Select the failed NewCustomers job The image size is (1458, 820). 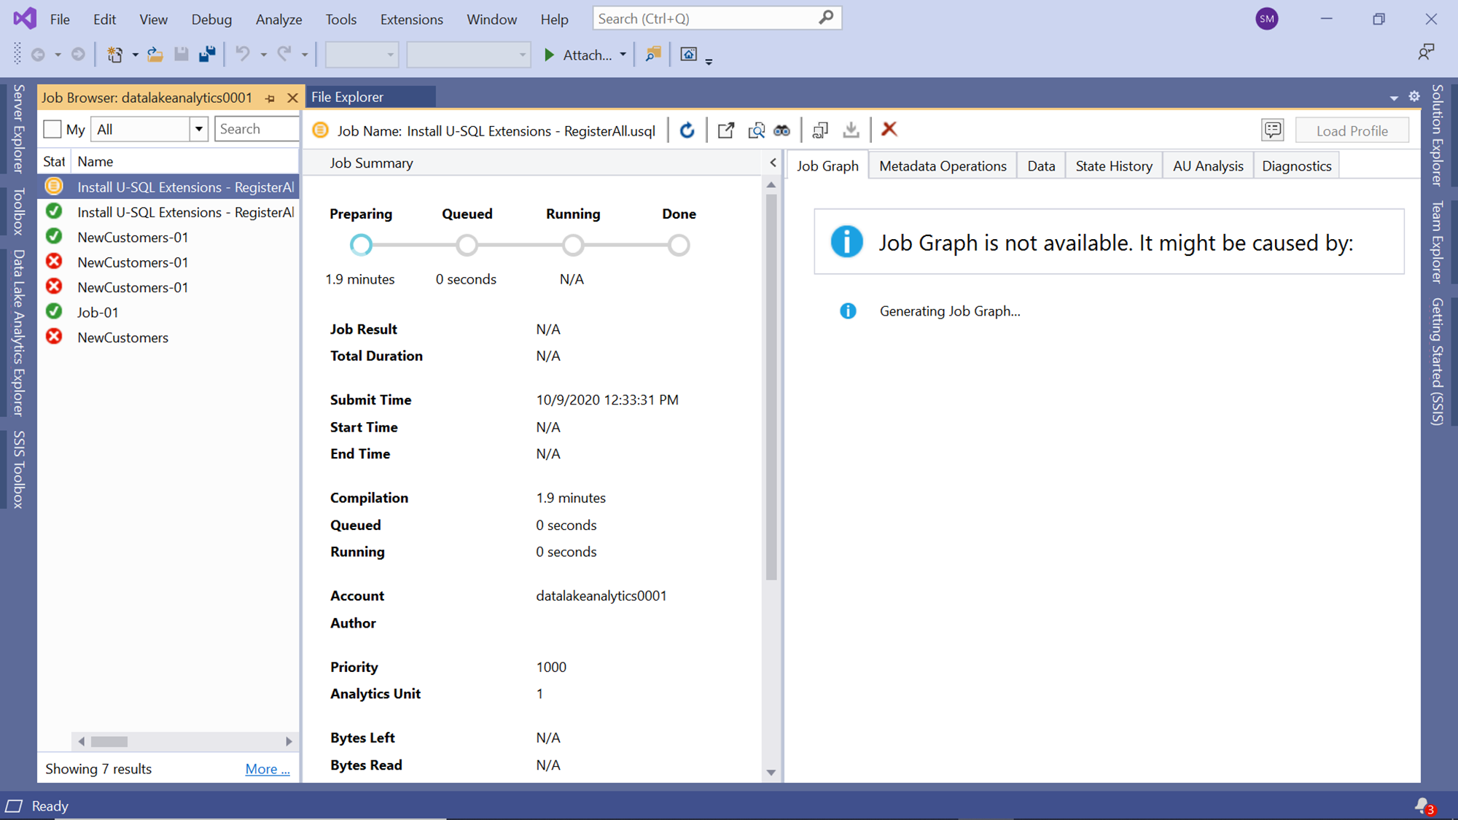122,337
